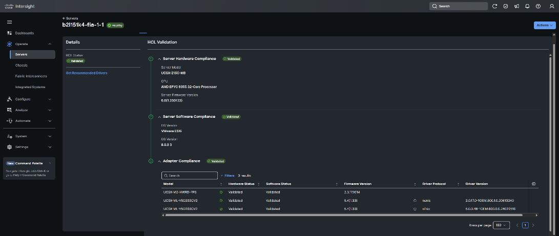The image size is (559, 236).
Task: Click page number 1 button
Action: coord(526,225)
